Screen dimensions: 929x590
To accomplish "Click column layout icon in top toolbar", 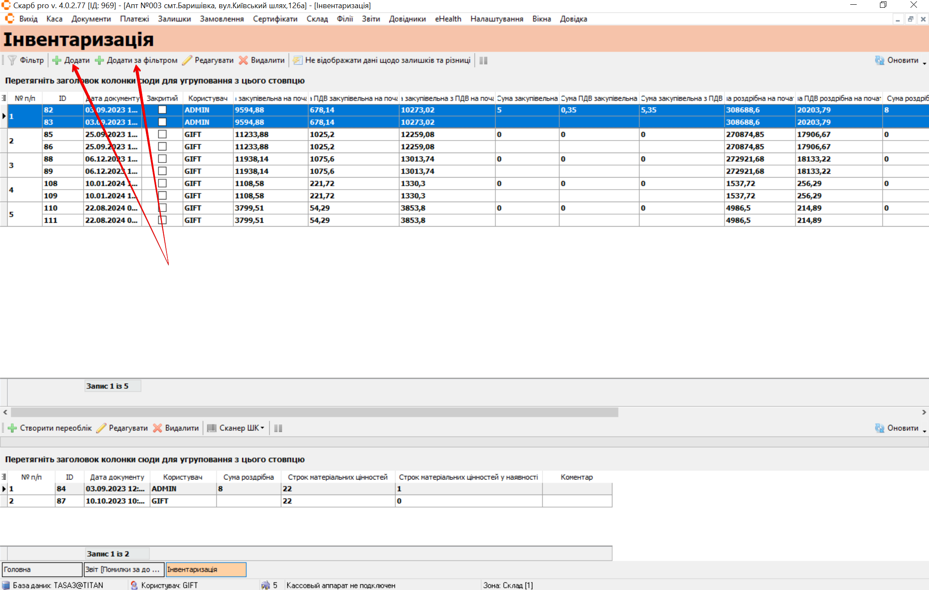I will coord(483,61).
